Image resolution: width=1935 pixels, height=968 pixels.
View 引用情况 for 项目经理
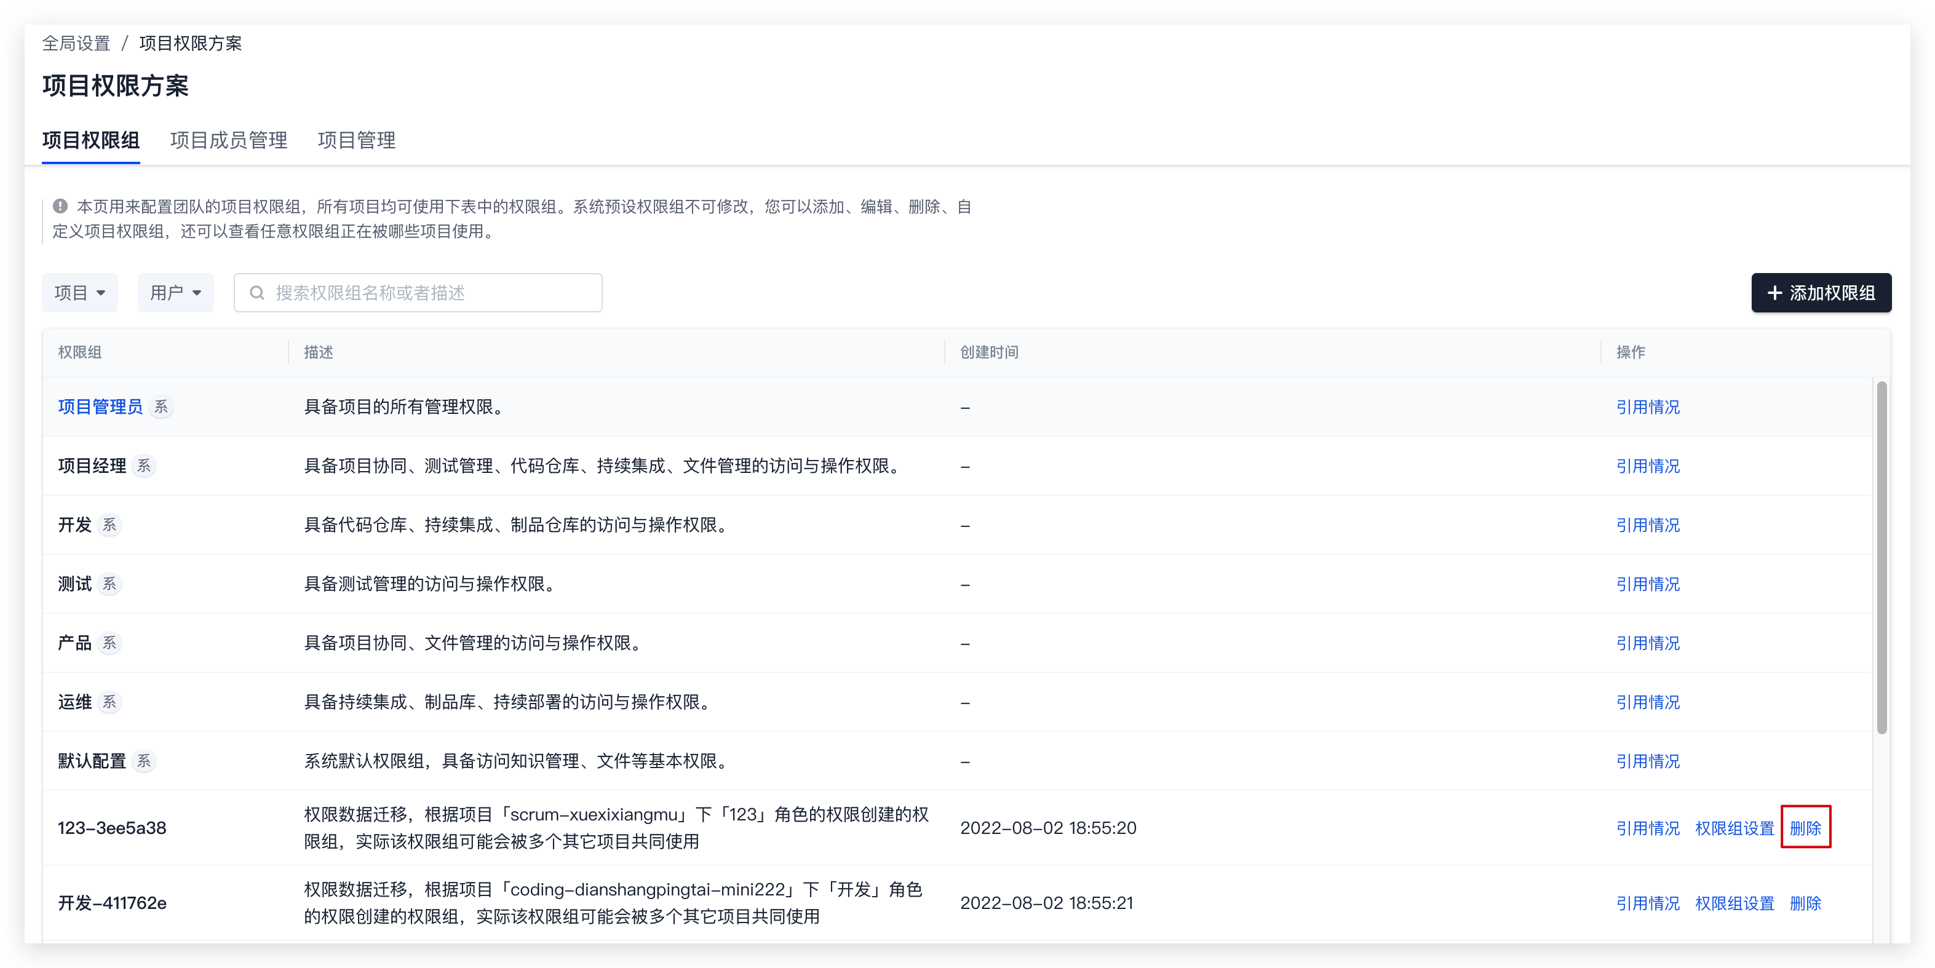point(1647,466)
